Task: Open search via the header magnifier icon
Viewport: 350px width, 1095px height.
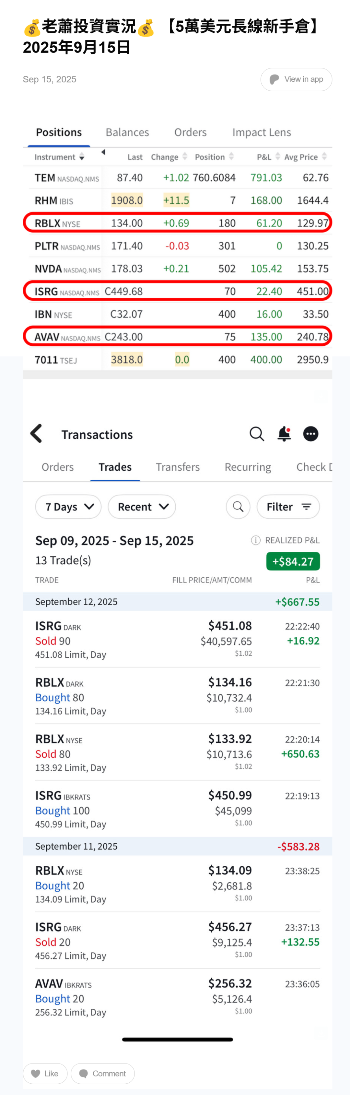Action: tap(257, 434)
